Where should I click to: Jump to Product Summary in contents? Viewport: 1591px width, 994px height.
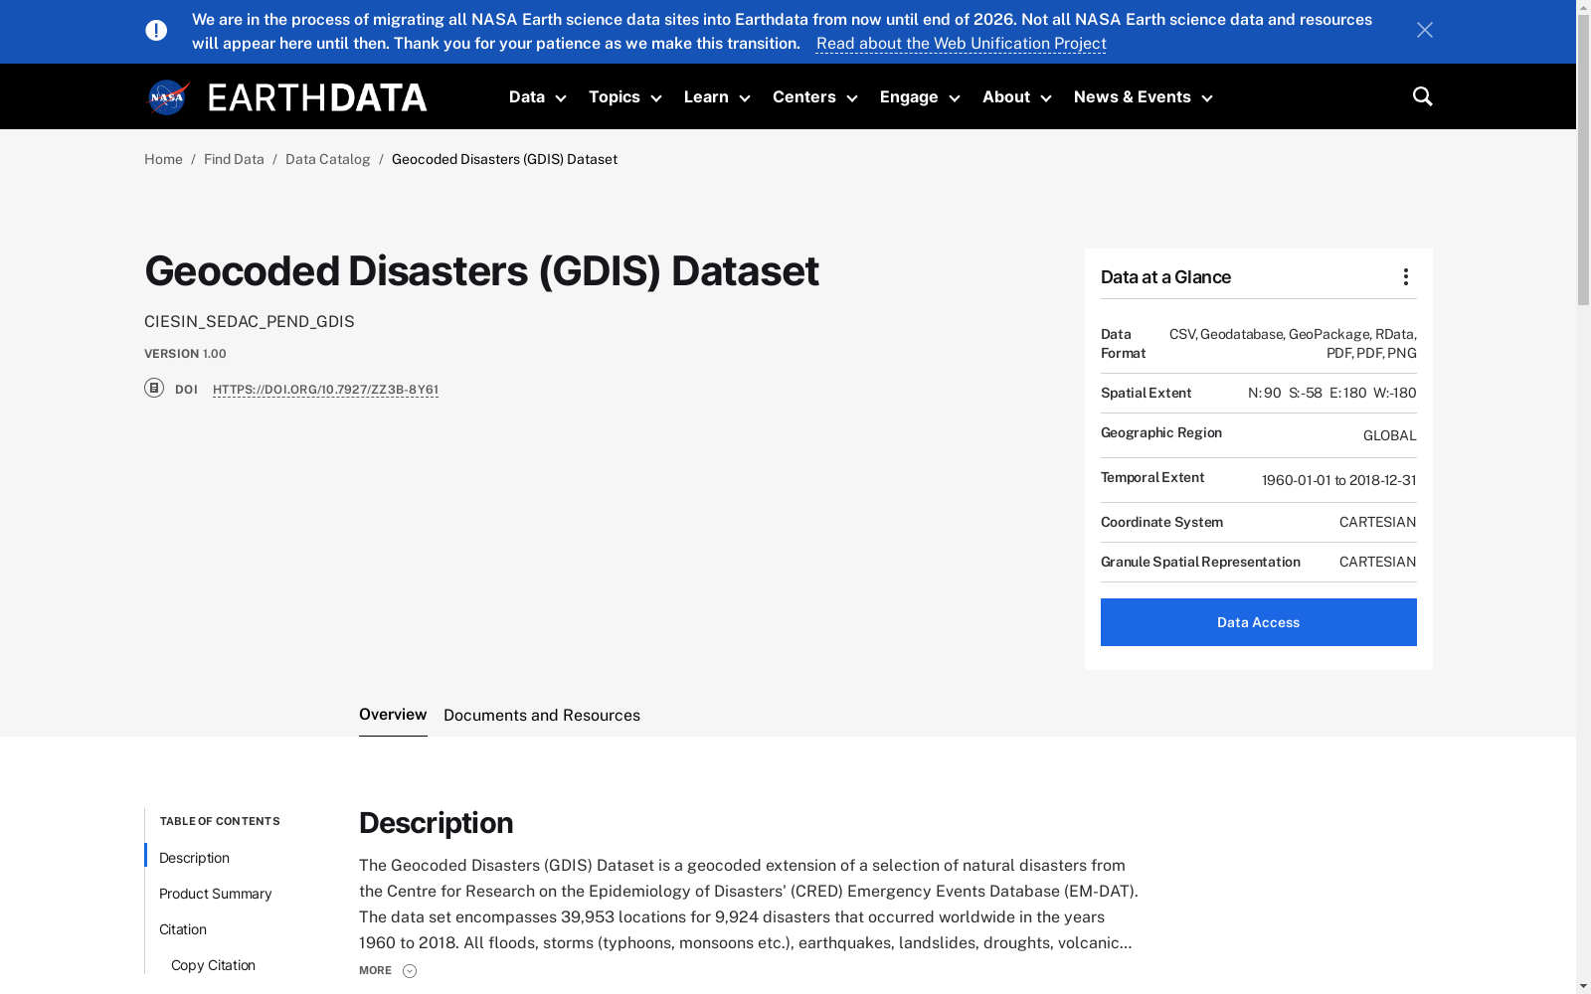(x=215, y=894)
